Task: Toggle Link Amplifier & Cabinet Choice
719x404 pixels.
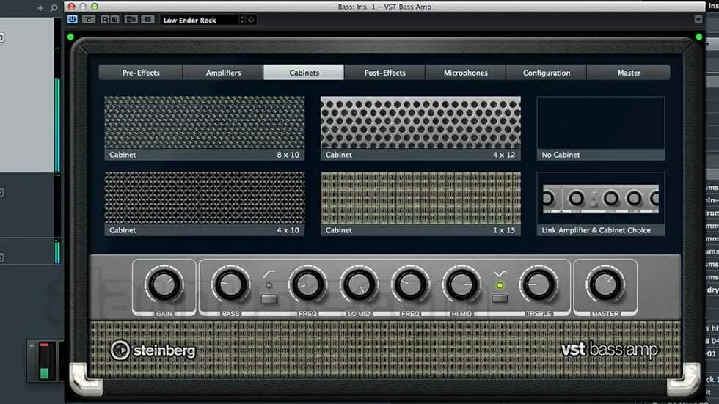Action: pos(601,204)
